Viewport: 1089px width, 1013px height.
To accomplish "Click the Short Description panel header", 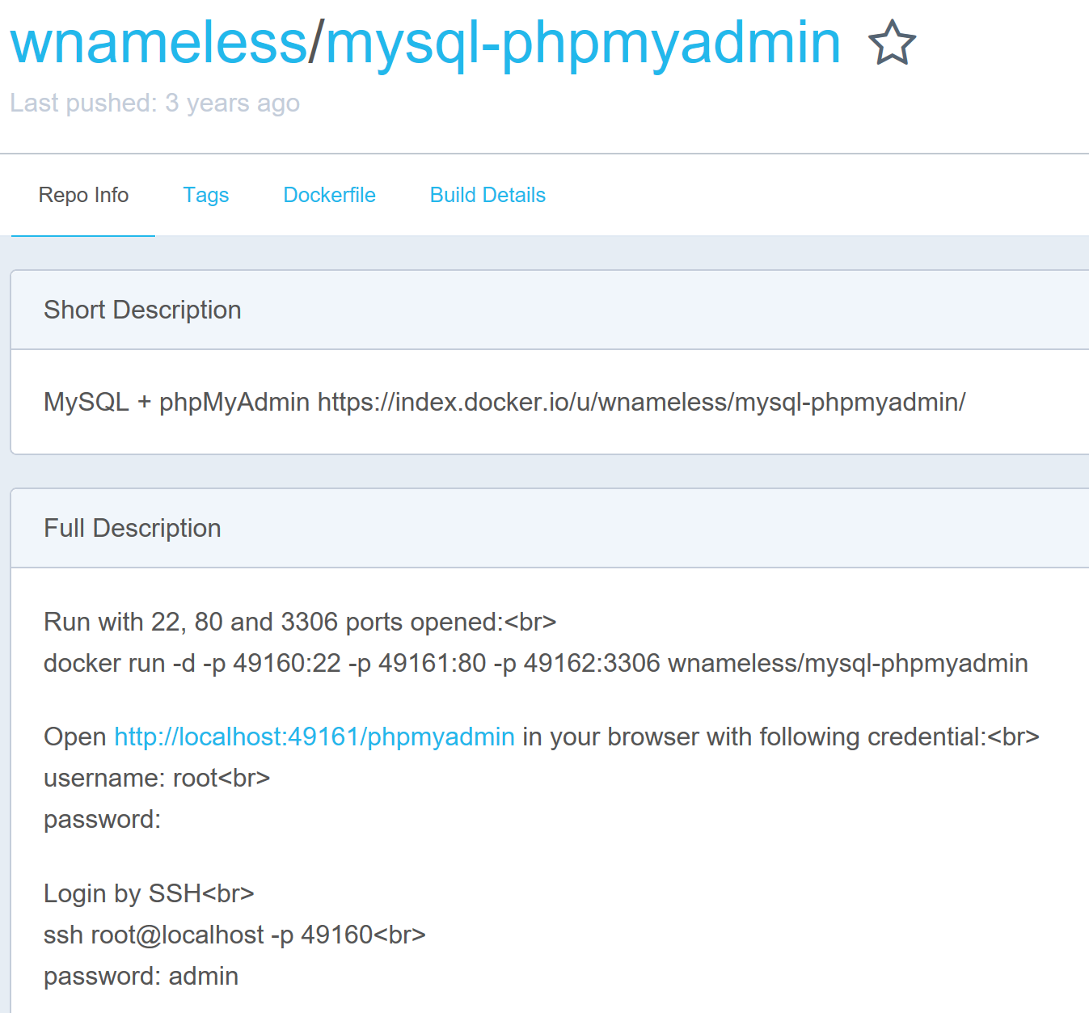I will click(x=550, y=310).
